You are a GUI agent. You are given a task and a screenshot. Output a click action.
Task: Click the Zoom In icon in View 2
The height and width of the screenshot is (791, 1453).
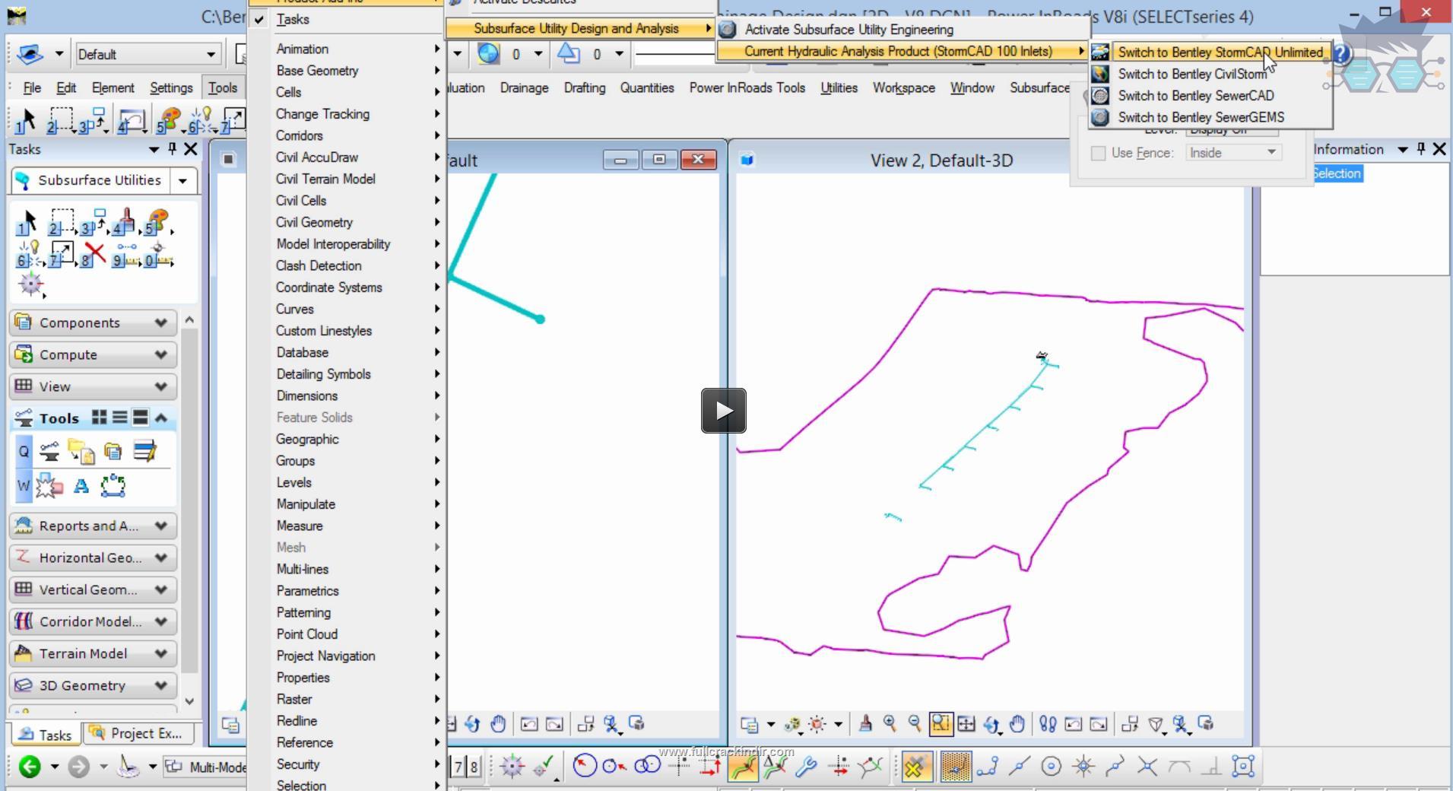click(x=890, y=724)
